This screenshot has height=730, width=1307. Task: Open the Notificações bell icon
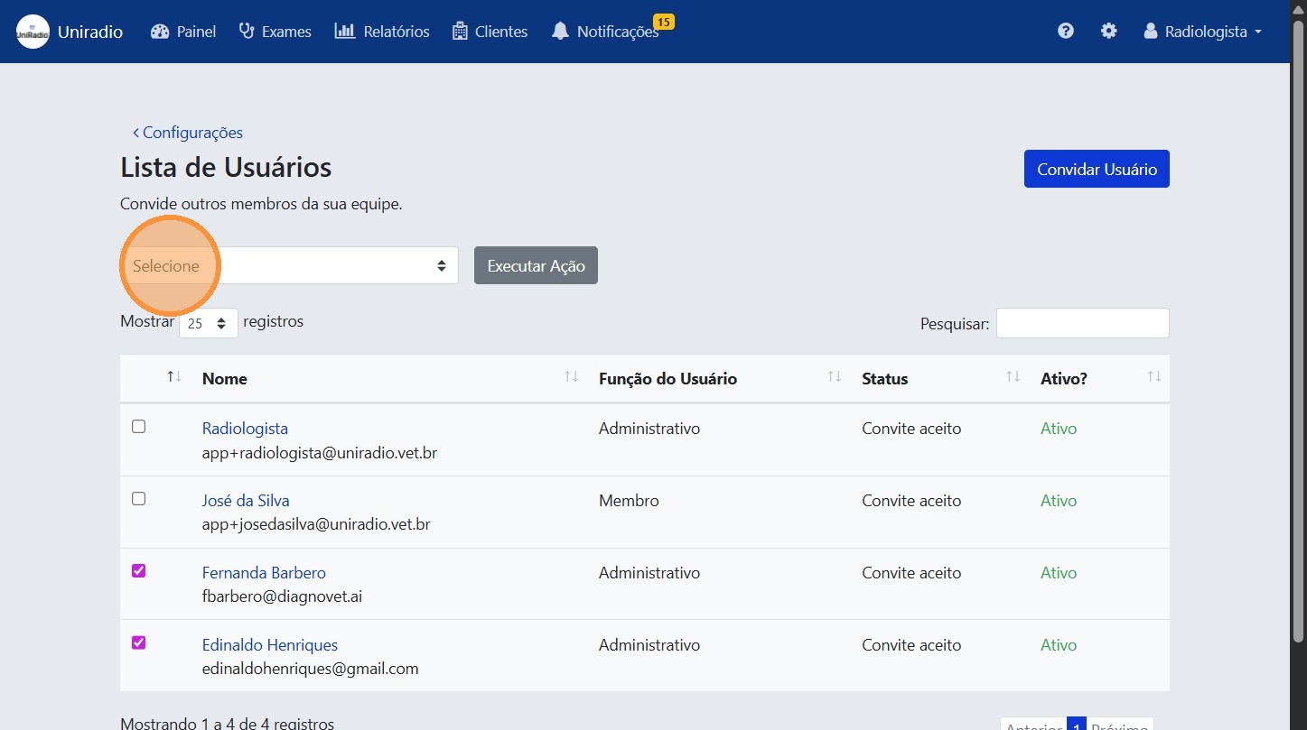click(x=561, y=31)
